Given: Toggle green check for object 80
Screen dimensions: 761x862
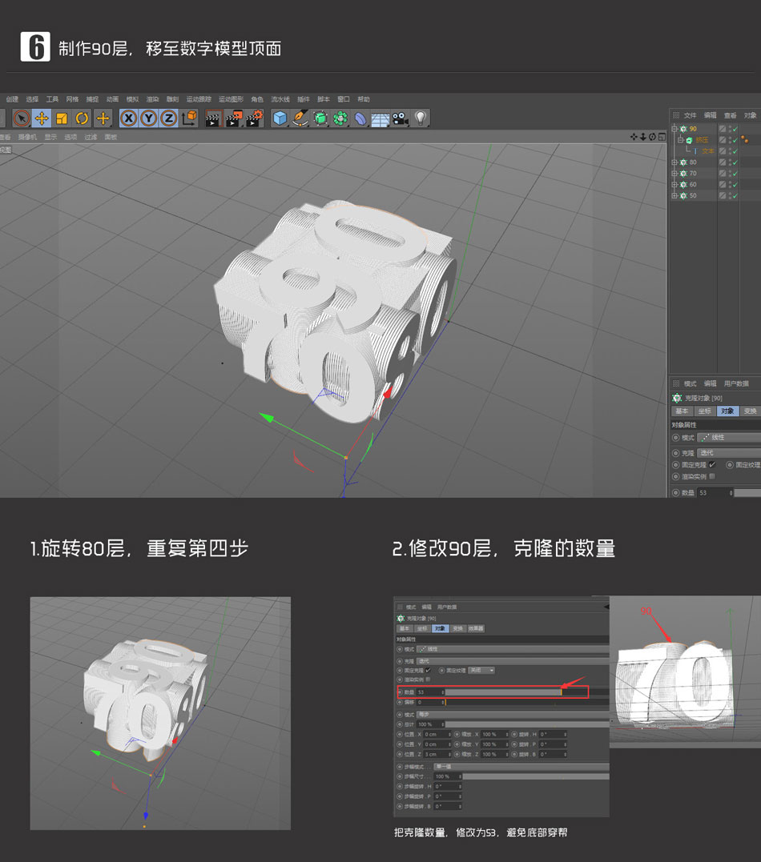Looking at the screenshot, I should coord(735,162).
